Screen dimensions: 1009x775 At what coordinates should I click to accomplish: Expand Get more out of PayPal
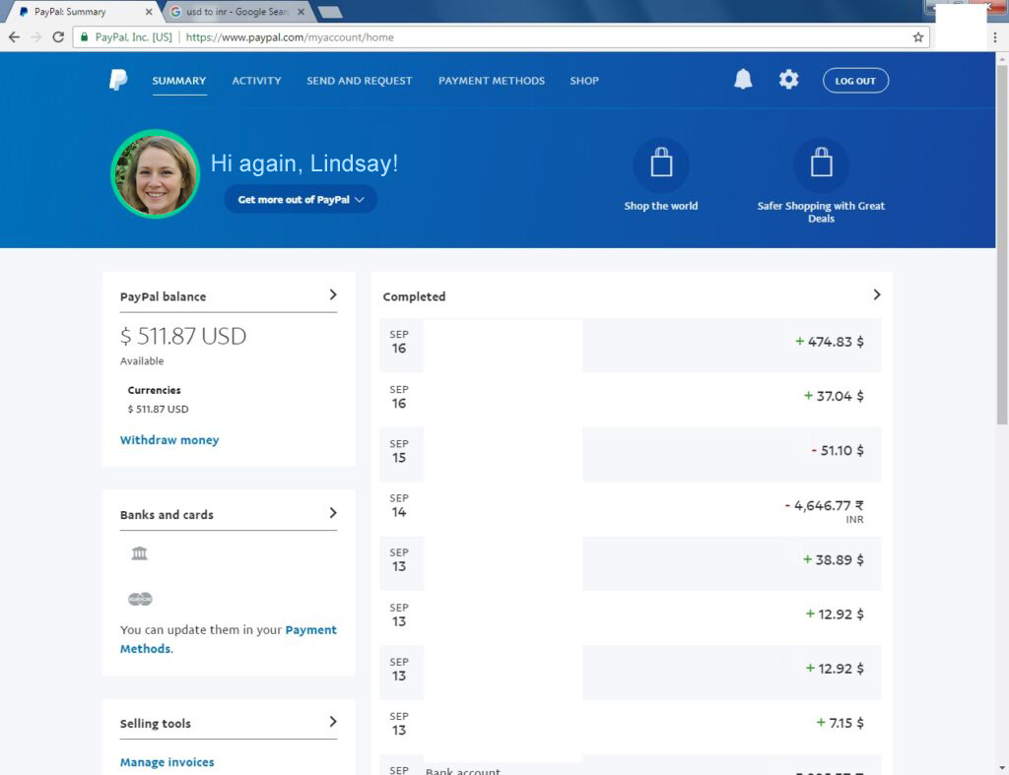(x=301, y=199)
